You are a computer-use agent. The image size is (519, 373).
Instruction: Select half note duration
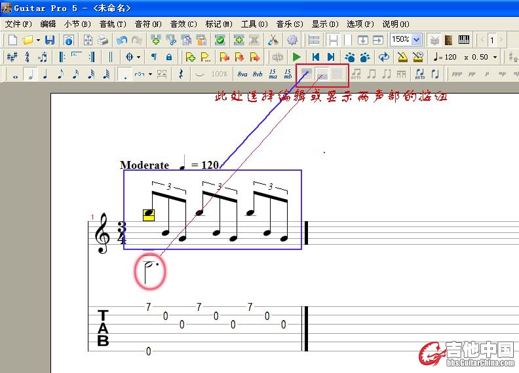(x=30, y=75)
